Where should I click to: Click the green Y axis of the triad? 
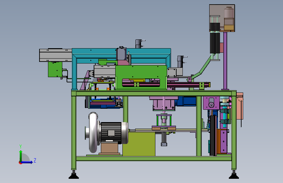point(21,156)
